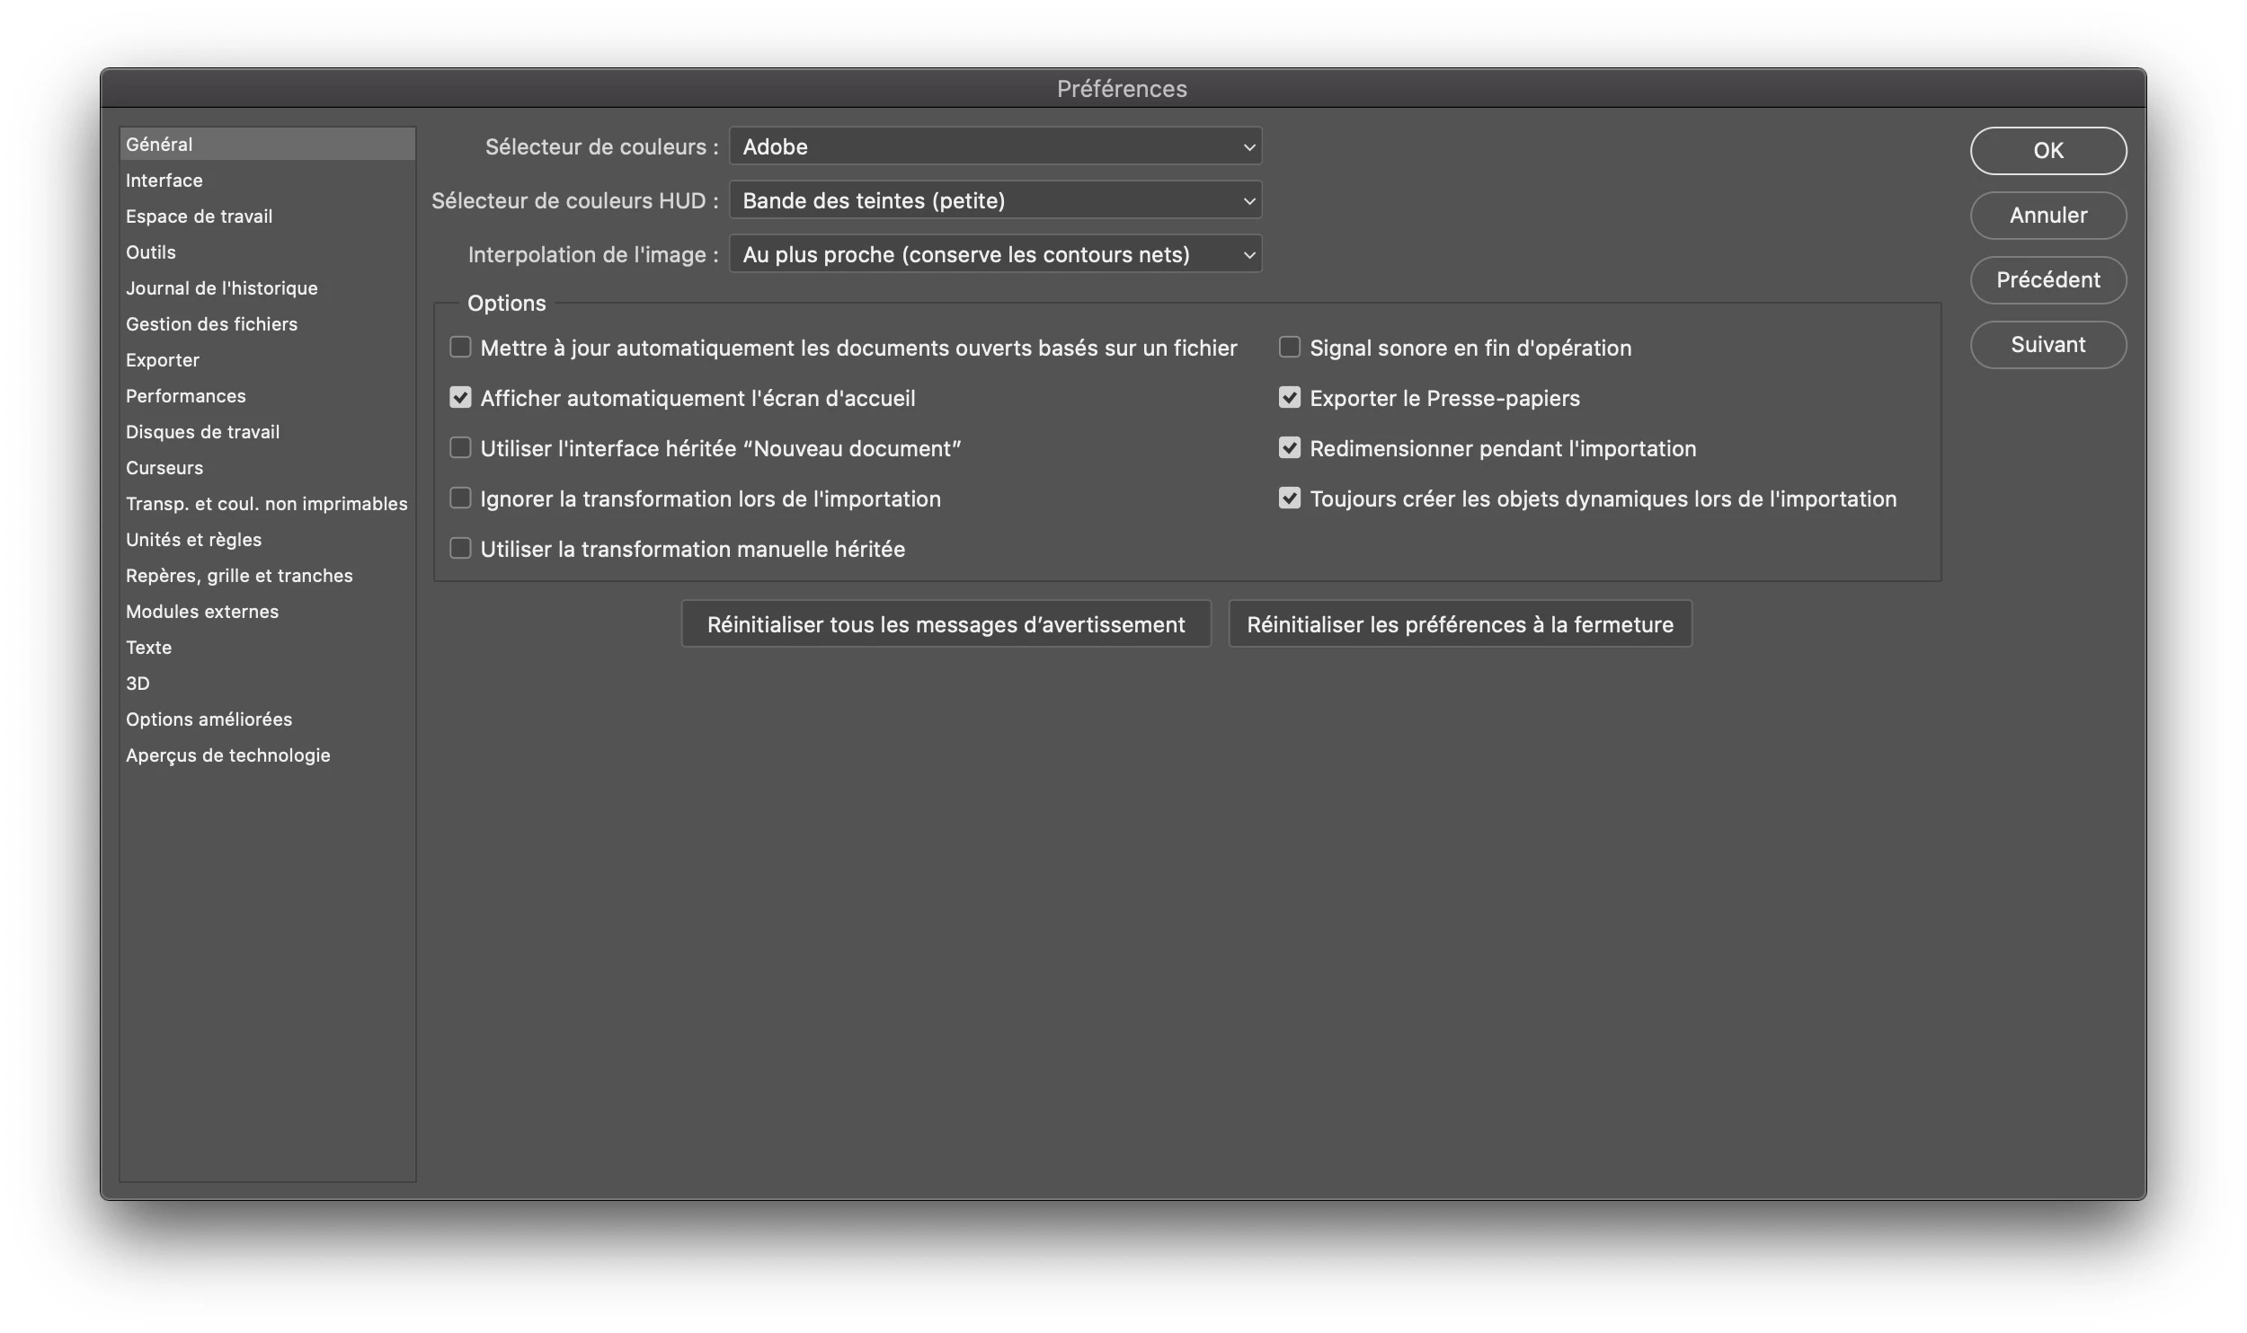Expand the Sélecteur de couleurs HUD dropdown
This screenshot has height=1333, width=2247.
coord(995,200)
